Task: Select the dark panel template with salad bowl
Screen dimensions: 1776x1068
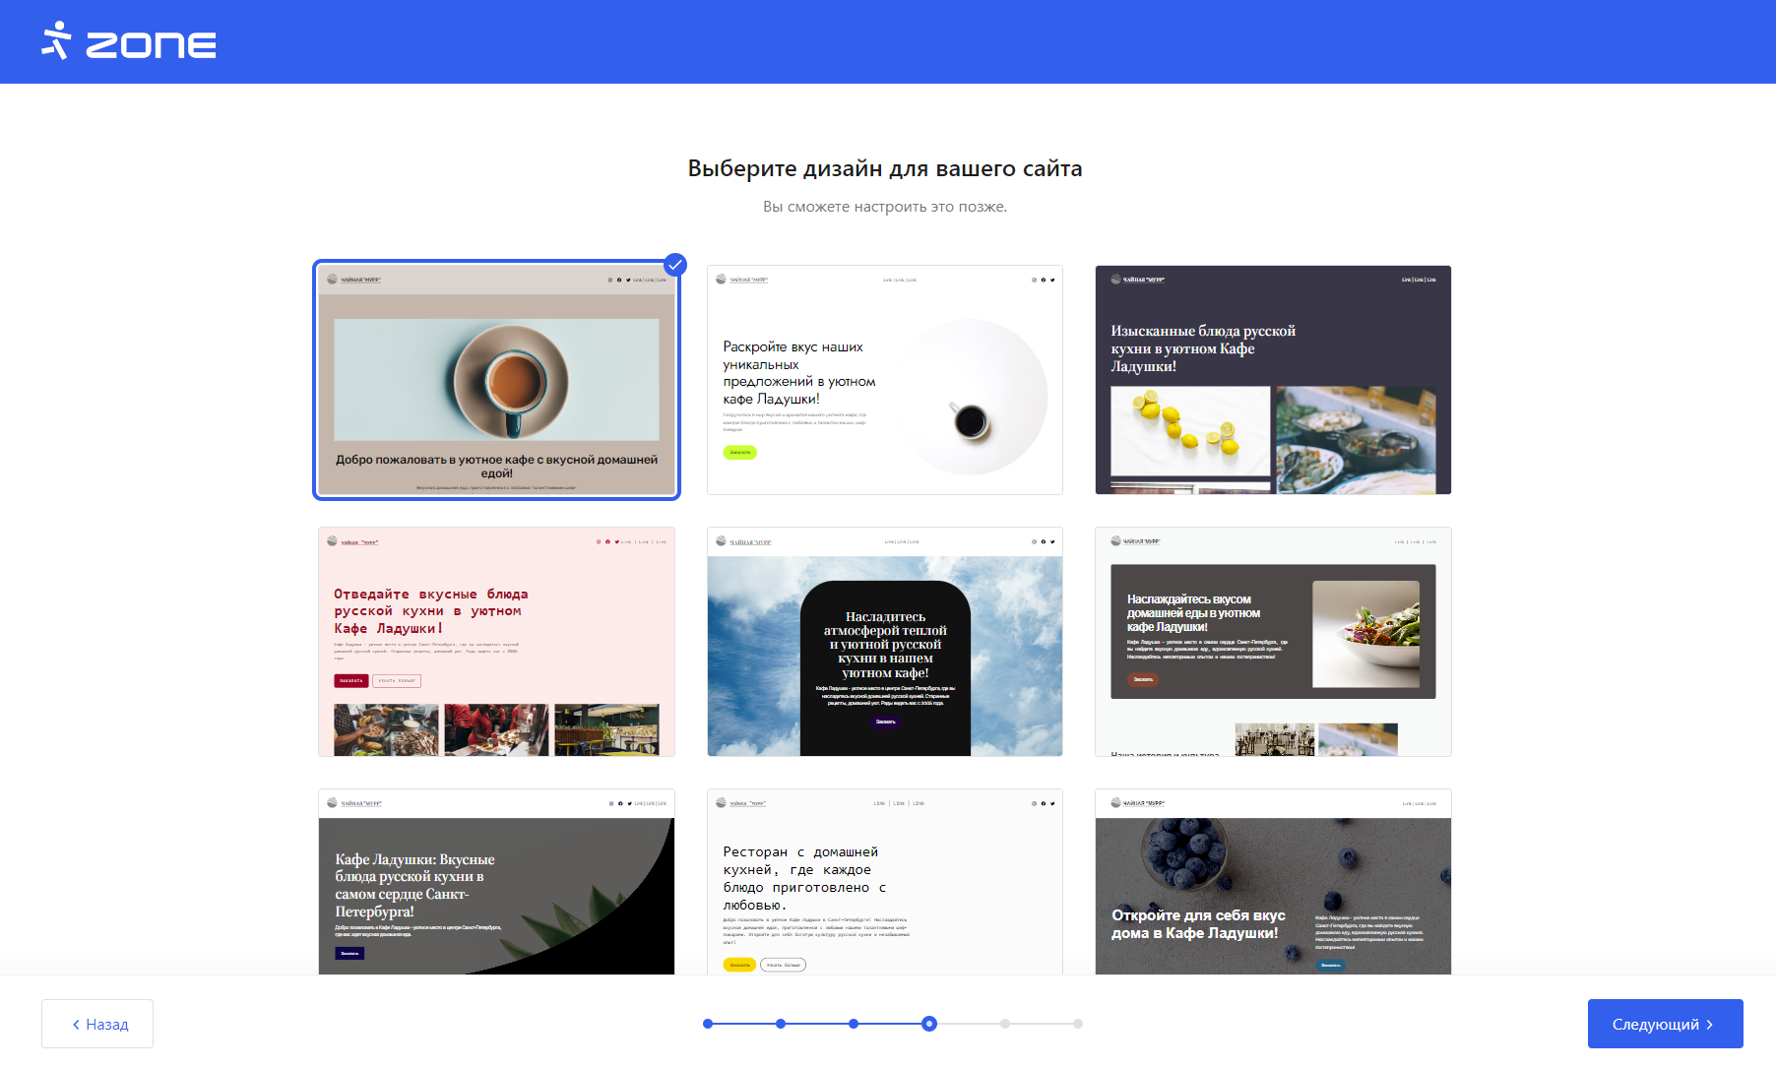Action: pyautogui.click(x=1272, y=642)
